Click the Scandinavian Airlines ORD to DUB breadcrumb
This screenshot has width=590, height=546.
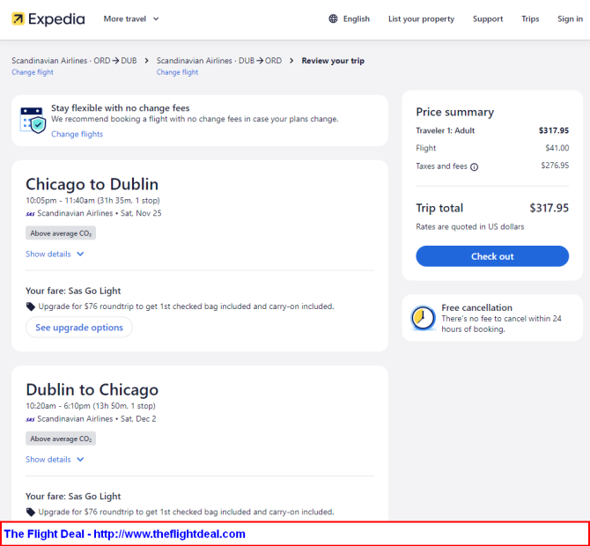point(74,61)
